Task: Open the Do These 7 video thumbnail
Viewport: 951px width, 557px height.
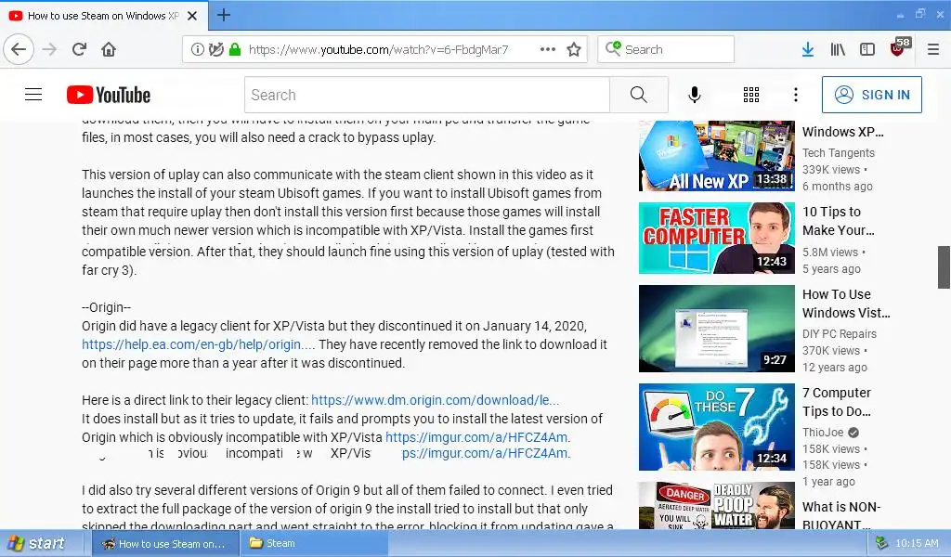Action: click(x=716, y=427)
